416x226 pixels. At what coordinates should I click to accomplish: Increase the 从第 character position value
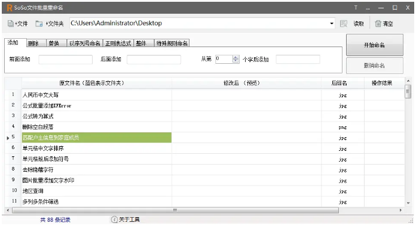(235, 57)
